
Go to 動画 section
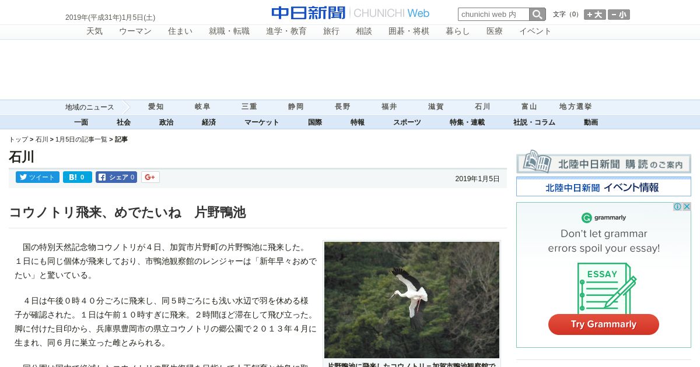click(591, 122)
